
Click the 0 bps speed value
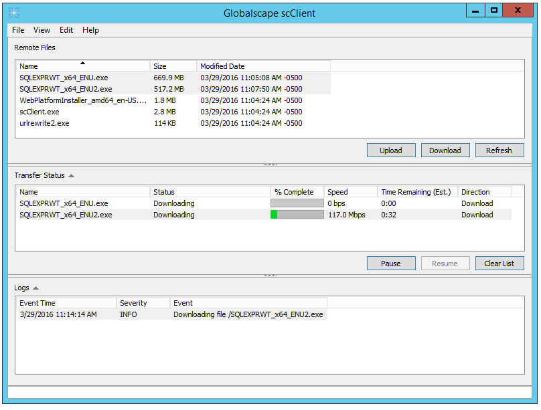pos(336,203)
